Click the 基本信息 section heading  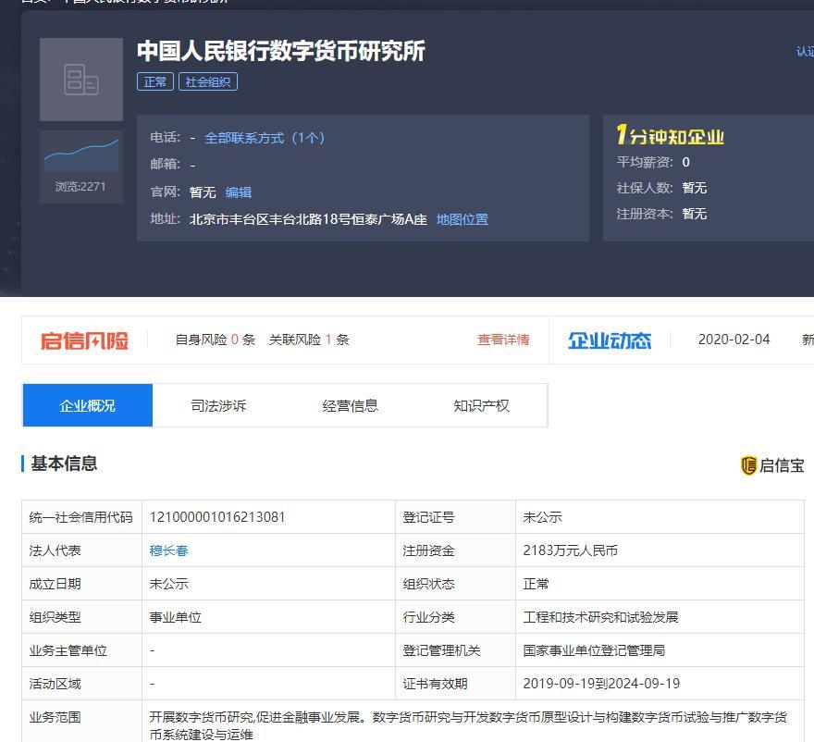pyautogui.click(x=64, y=464)
